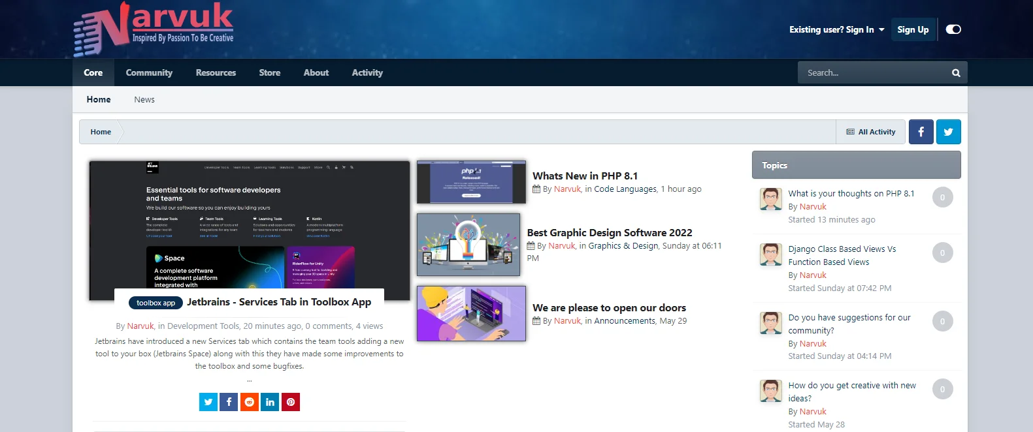
Task: Click avatar beside PHP 8.1 thoughts topic
Action: [771, 199]
